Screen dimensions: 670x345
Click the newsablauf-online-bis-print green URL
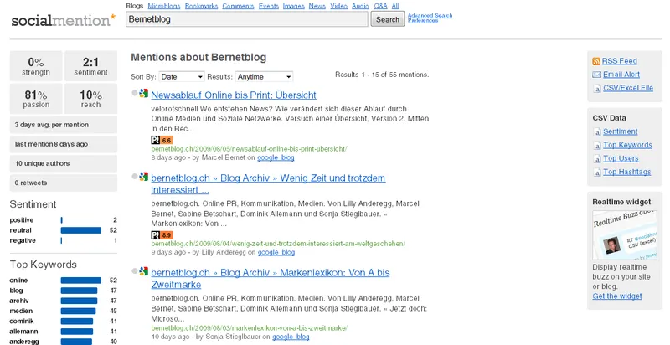click(x=249, y=149)
